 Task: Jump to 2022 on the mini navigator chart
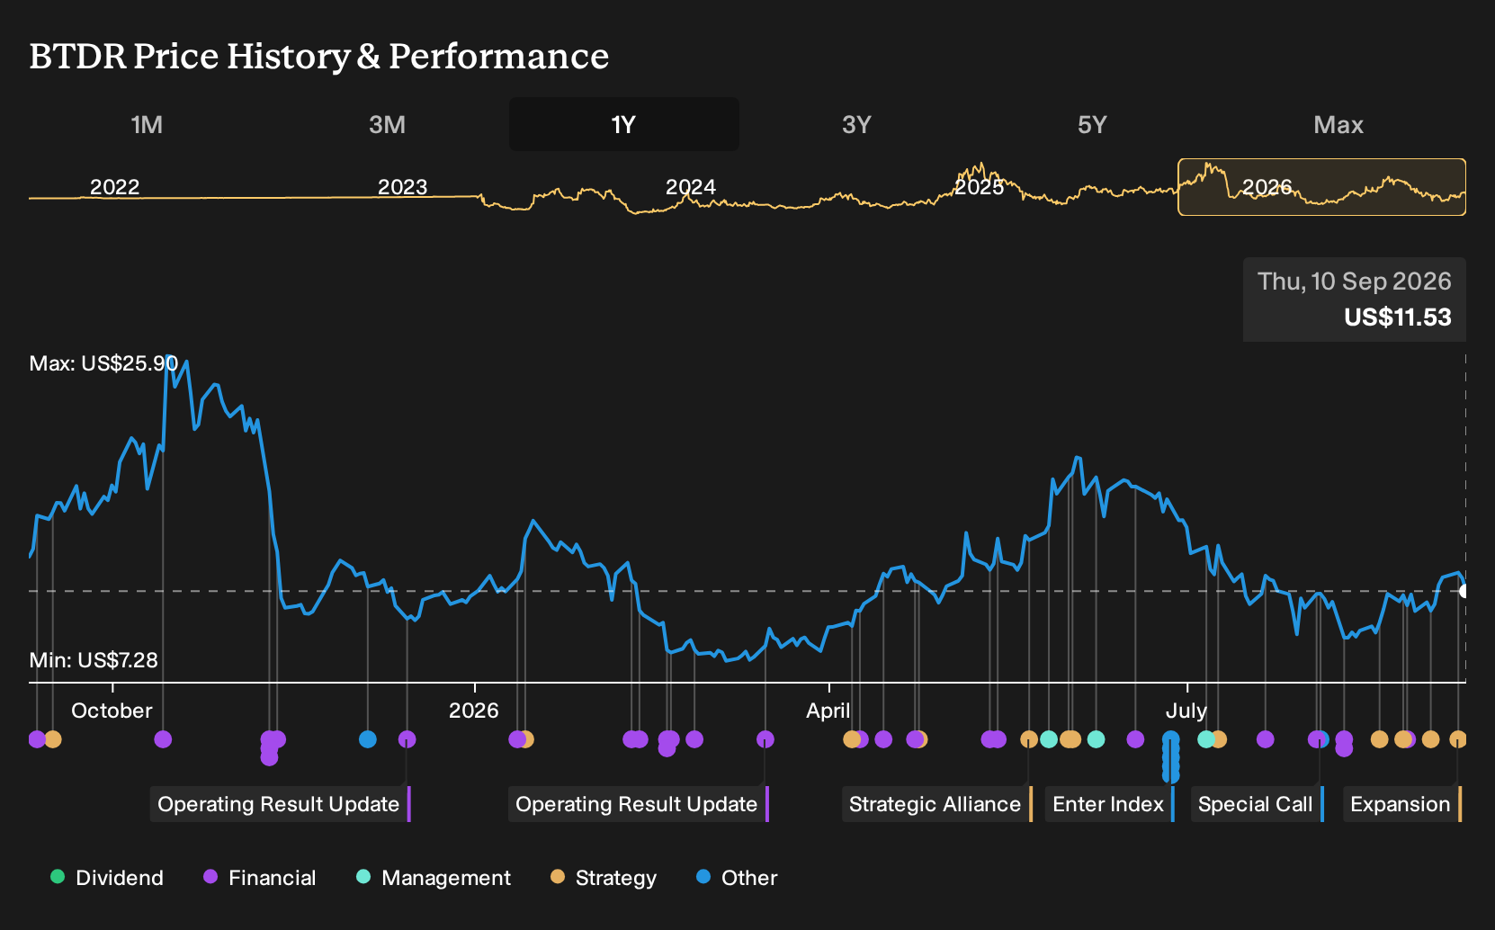115,187
